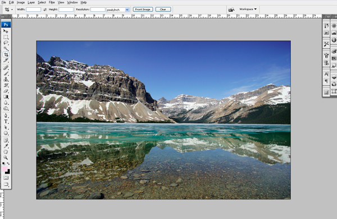
Task: Click the Front Image button
Action: point(143,10)
